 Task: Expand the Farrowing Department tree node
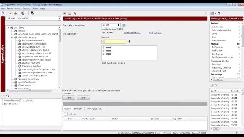(x=12, y=79)
